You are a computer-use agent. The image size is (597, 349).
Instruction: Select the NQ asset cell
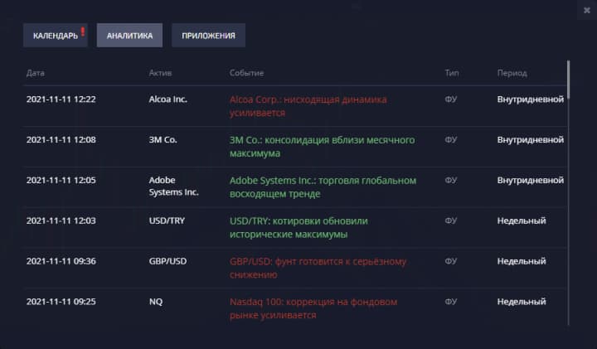pos(156,302)
